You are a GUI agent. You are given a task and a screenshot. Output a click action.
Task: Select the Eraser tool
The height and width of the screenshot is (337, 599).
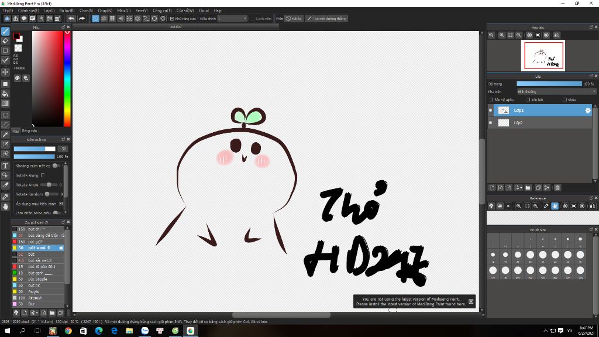5,41
